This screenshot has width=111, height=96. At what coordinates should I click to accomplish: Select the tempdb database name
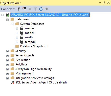[x=30, y=42]
